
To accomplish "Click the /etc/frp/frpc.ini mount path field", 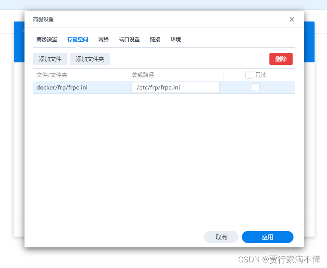I will click(x=175, y=87).
